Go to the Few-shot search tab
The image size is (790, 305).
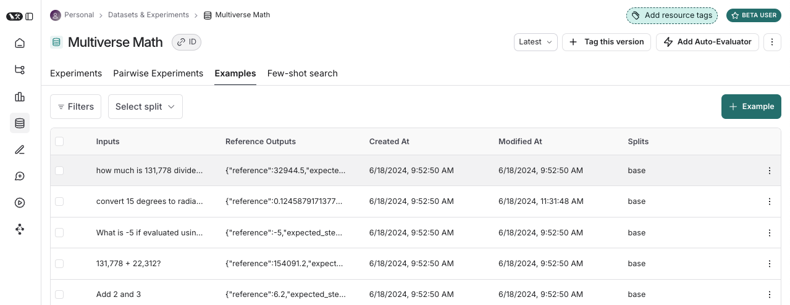tap(302, 73)
